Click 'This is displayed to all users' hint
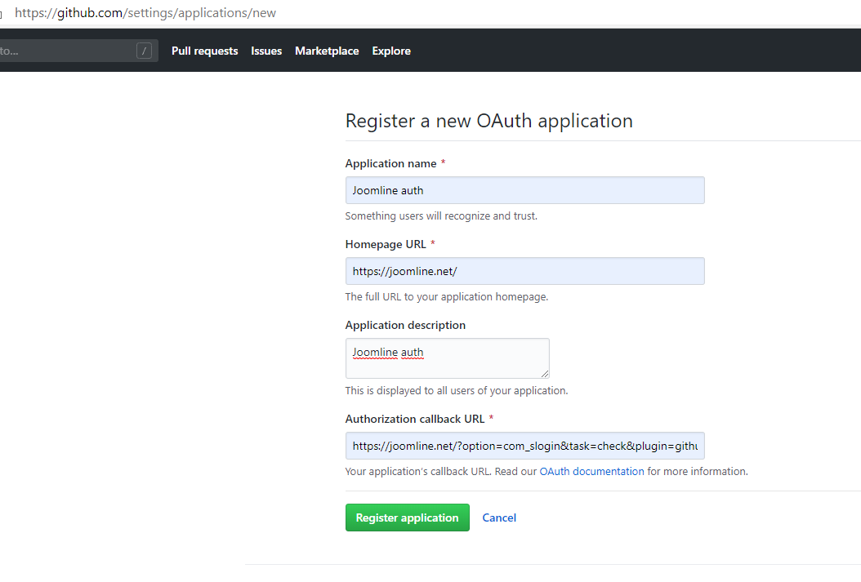Viewport: 861px width, 582px height. click(x=457, y=390)
